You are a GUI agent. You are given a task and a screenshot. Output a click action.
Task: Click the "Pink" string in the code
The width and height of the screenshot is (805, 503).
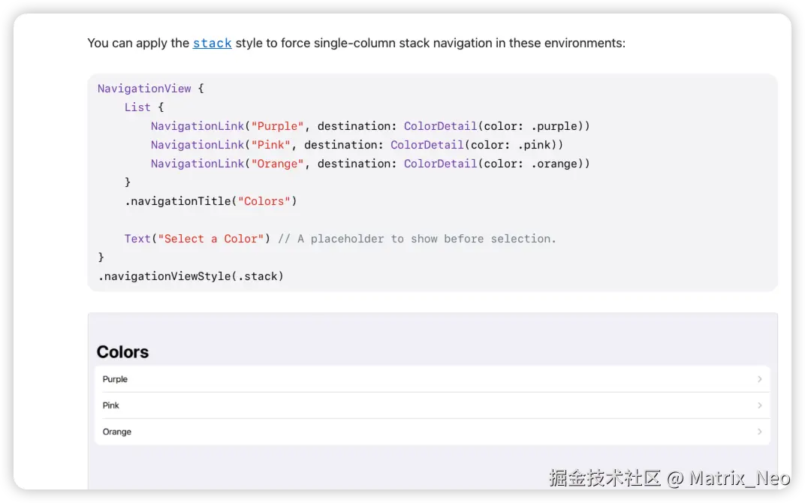click(271, 145)
